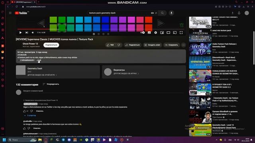Open the create/upload video icon
This screenshot has width=255, height=143.
click(x=233, y=13)
